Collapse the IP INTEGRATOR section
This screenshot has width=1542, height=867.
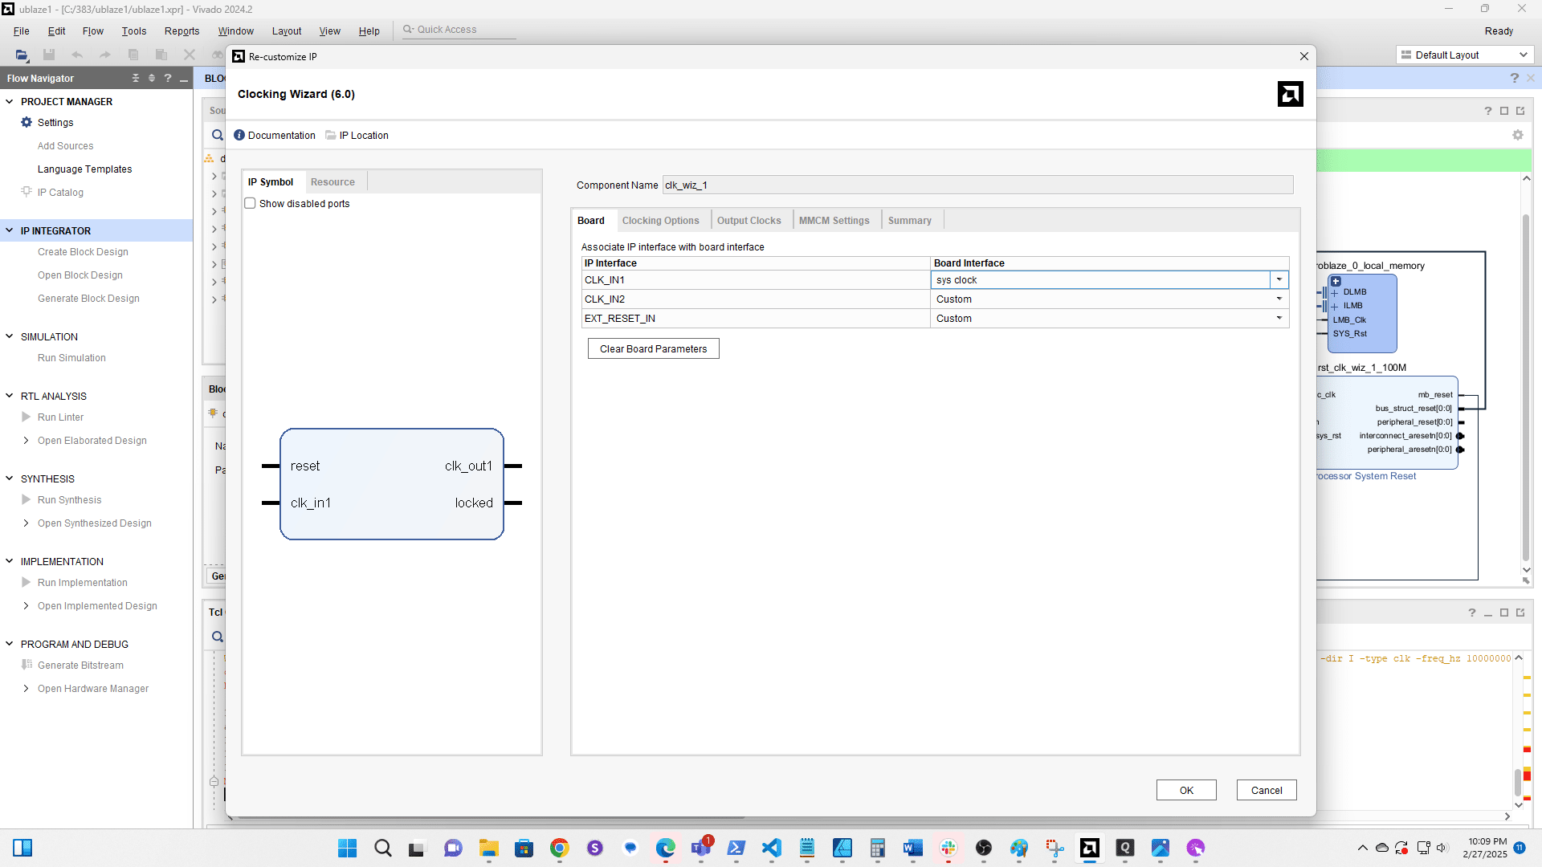10,230
